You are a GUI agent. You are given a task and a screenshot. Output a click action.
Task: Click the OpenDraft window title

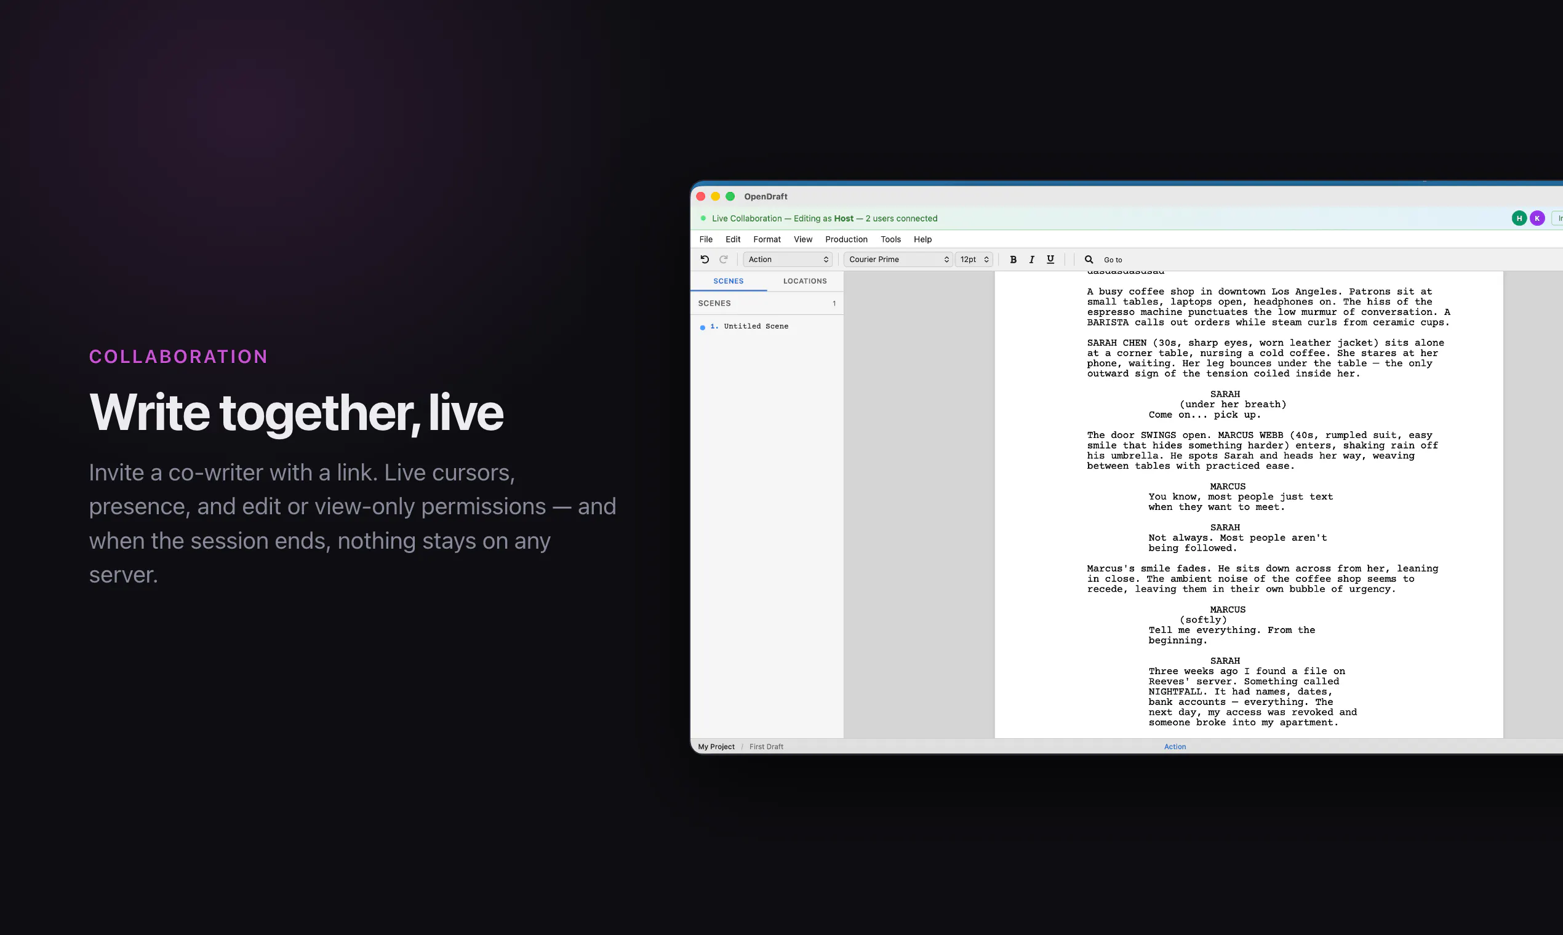coord(765,197)
